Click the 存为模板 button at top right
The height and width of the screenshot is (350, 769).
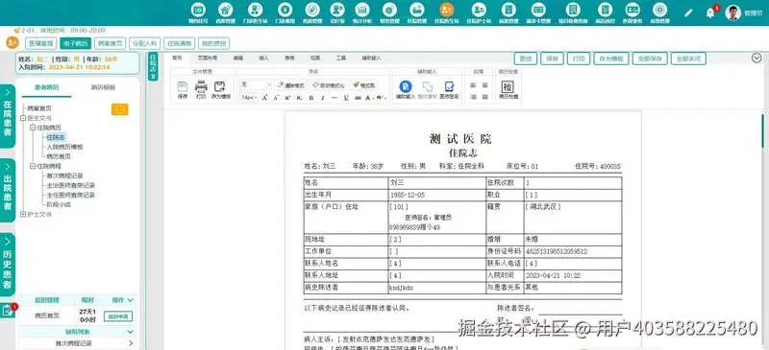[x=611, y=58]
